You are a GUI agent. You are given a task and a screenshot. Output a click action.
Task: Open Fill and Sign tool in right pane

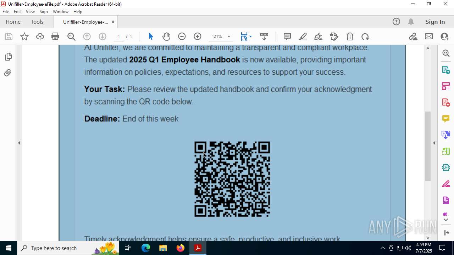[x=446, y=184]
